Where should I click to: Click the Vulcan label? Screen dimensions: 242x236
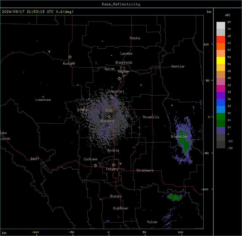pos(152,222)
